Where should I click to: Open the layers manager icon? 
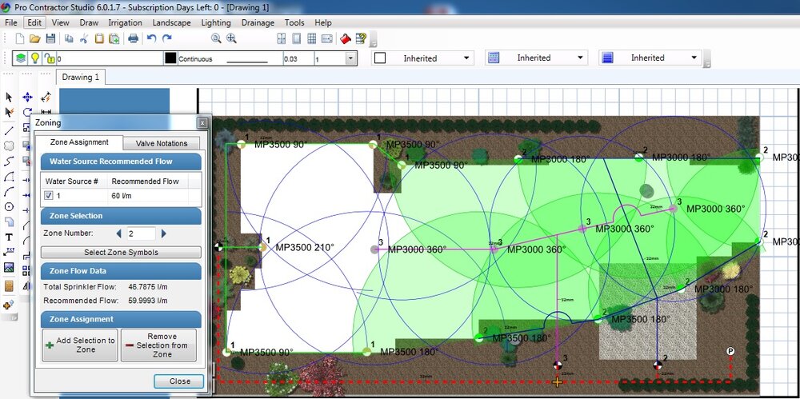21,58
